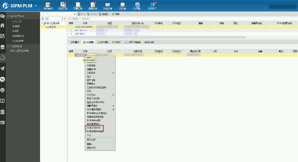The height and width of the screenshot is (162, 298).
Task: Open the calendar icon in left sidebar
Action: pyautogui.click(x=3, y=112)
